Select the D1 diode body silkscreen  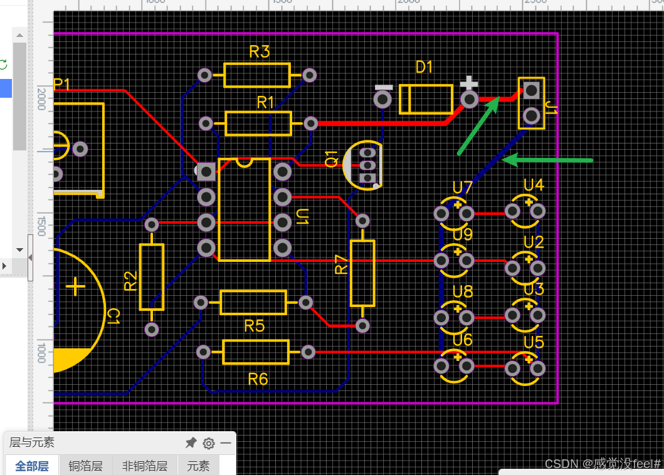click(426, 100)
